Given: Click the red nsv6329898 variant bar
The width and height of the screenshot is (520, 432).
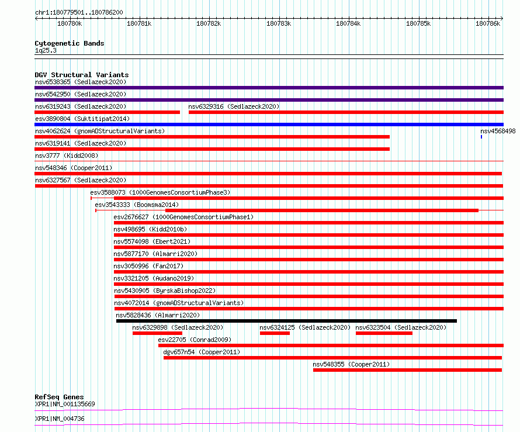Looking at the screenshot, I should click(x=158, y=333).
